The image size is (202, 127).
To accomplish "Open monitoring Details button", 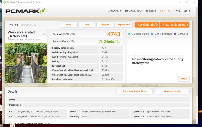I will [184, 79].
